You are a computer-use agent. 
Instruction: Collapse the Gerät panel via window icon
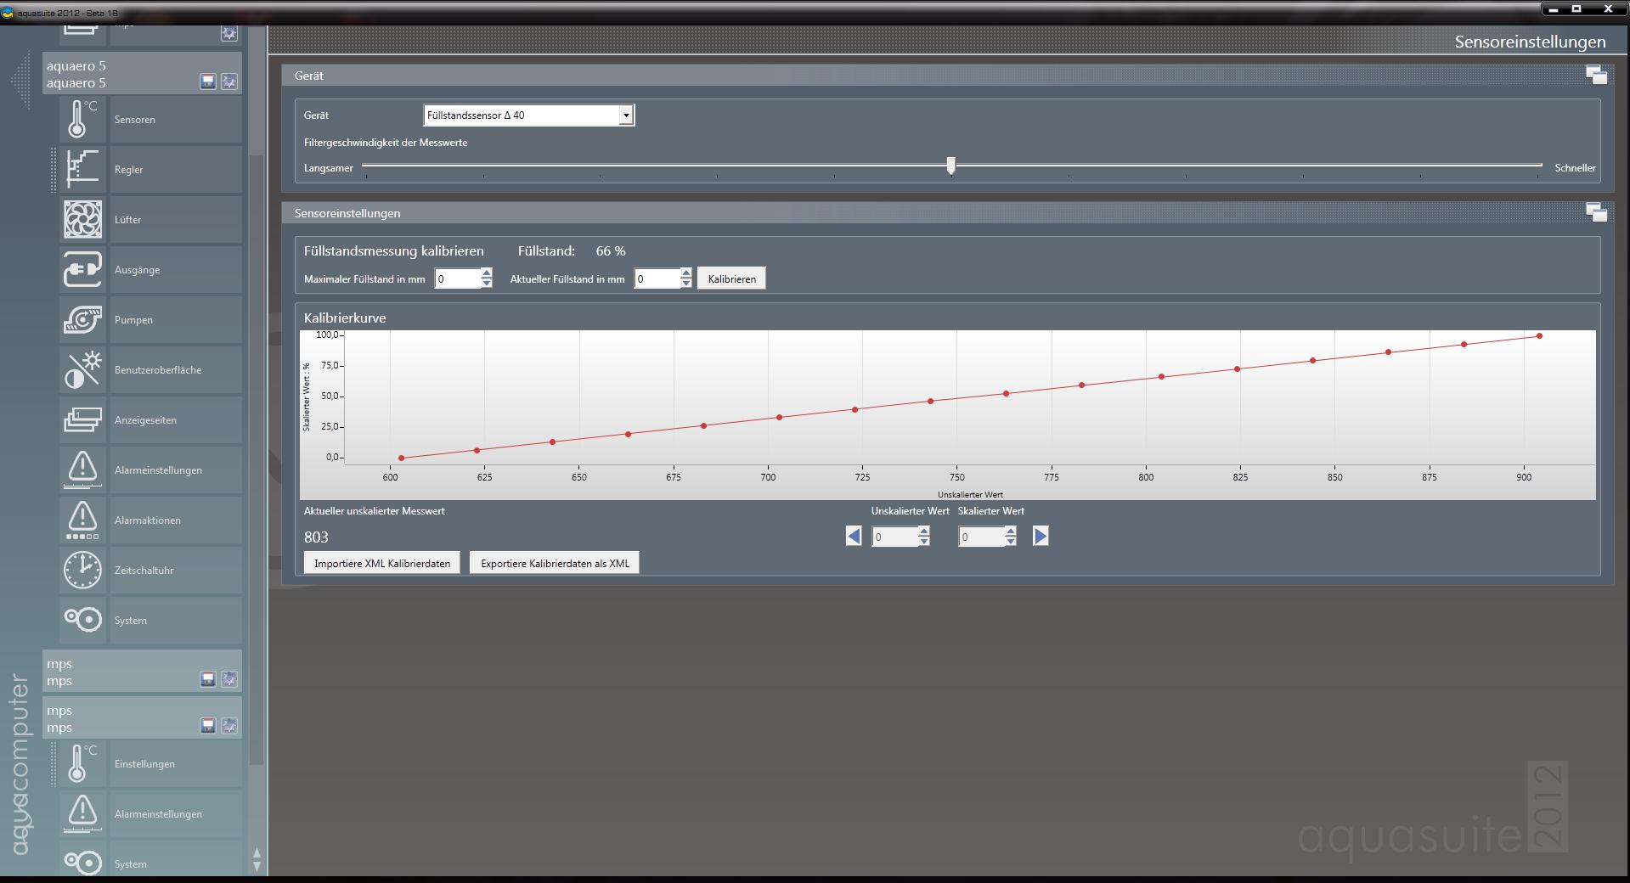point(1595,76)
